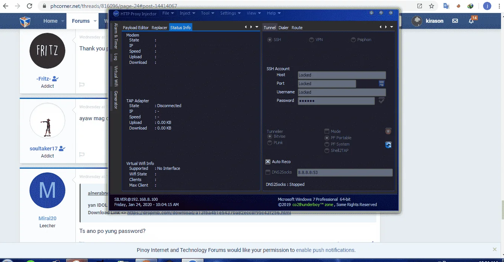This screenshot has height=262, width=504.
Task: Open the soultaker17 username link
Action: [44, 149]
